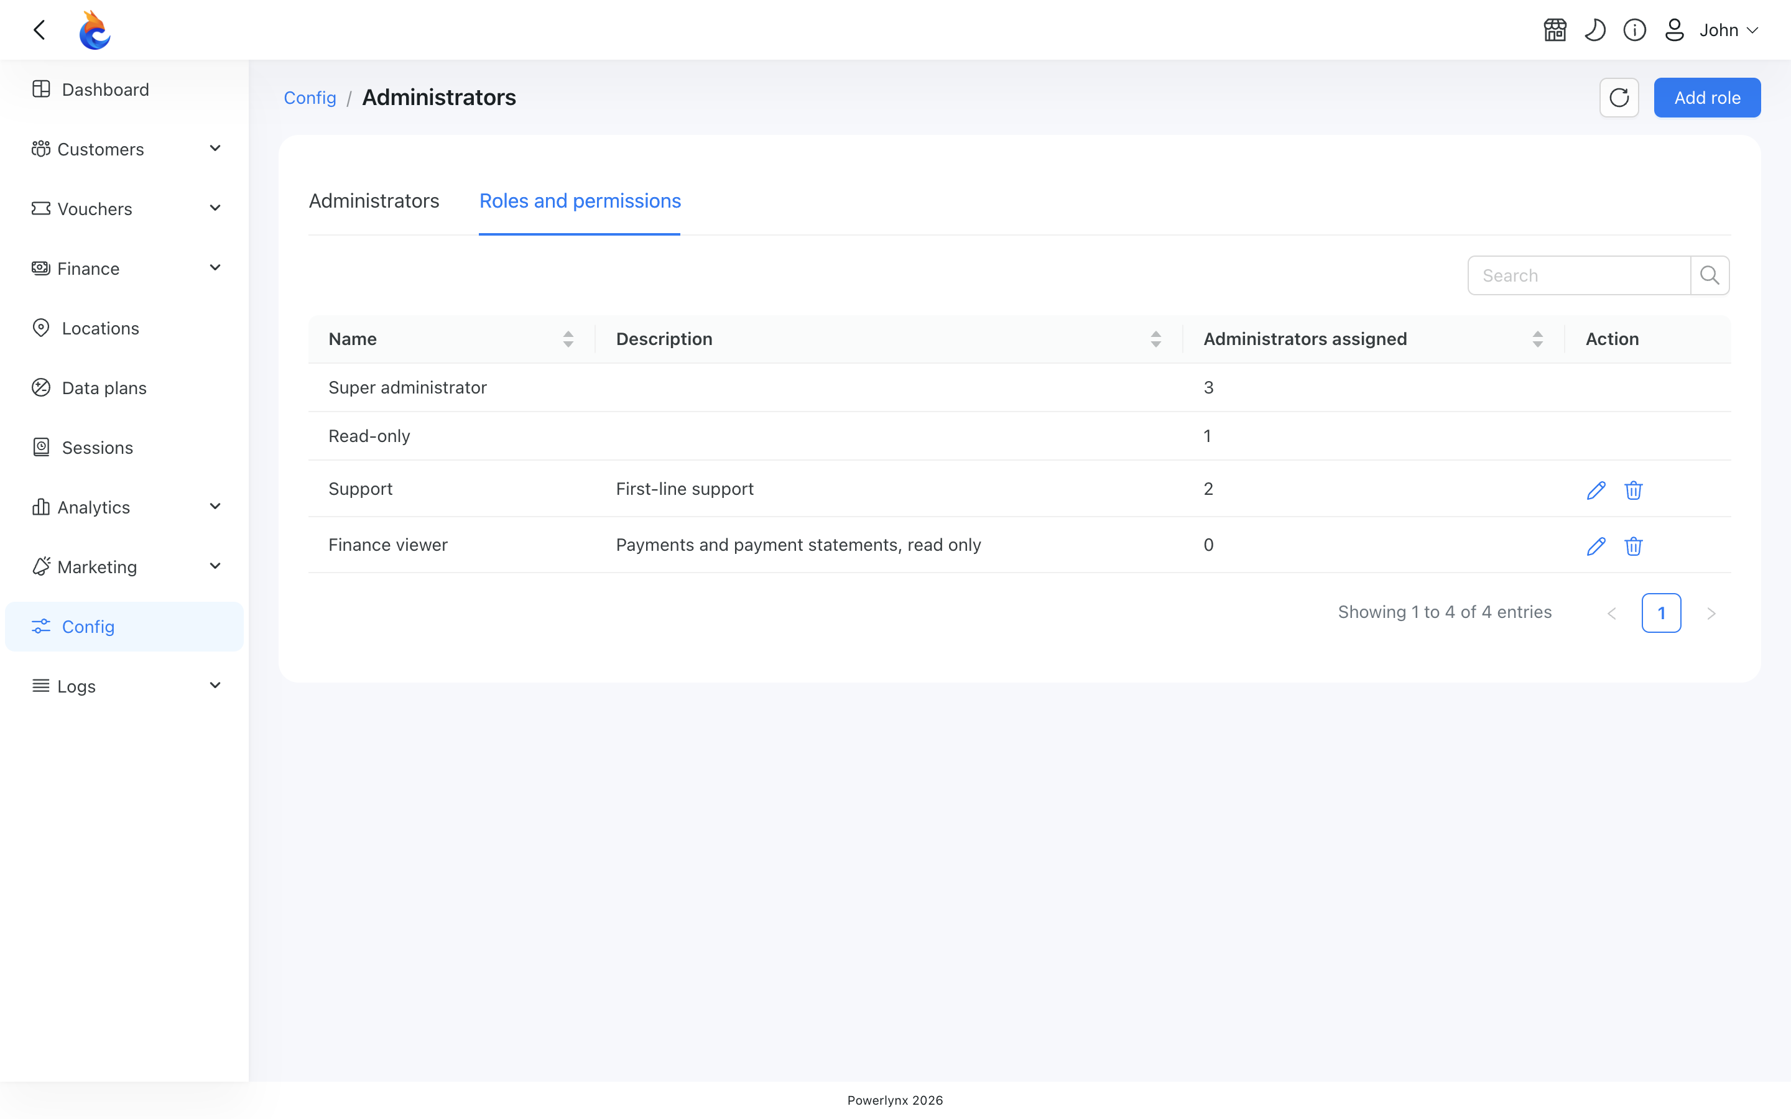
Task: Click the Vouchers ticket icon
Action: click(x=40, y=209)
